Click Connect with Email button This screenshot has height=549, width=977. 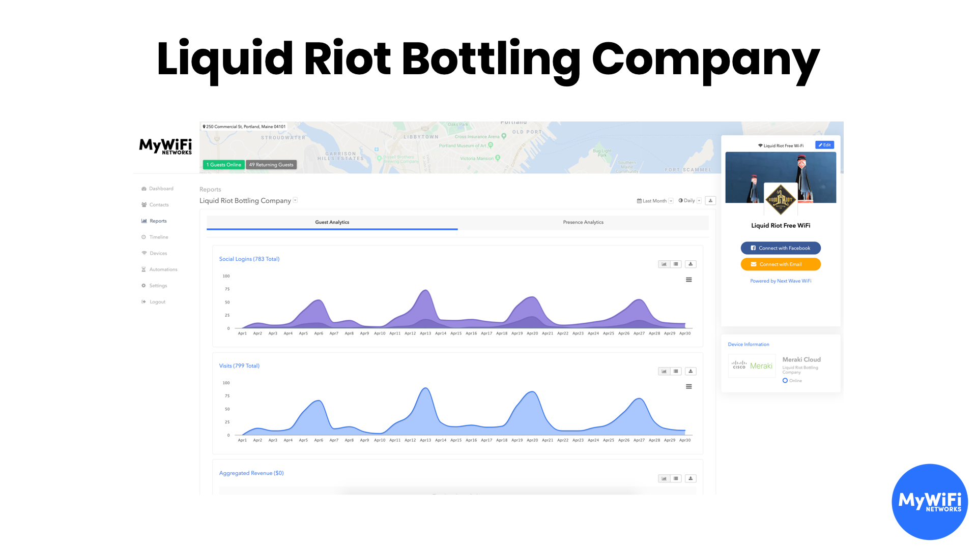781,264
